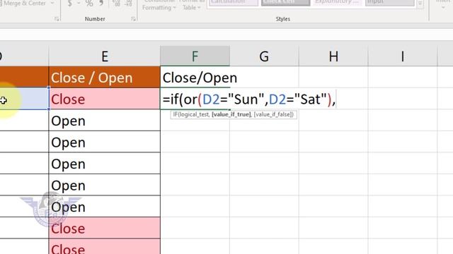Viewport: 453px width, 254px height.
Task: Click the Increase Decimal icon
Action: (x=116, y=4)
